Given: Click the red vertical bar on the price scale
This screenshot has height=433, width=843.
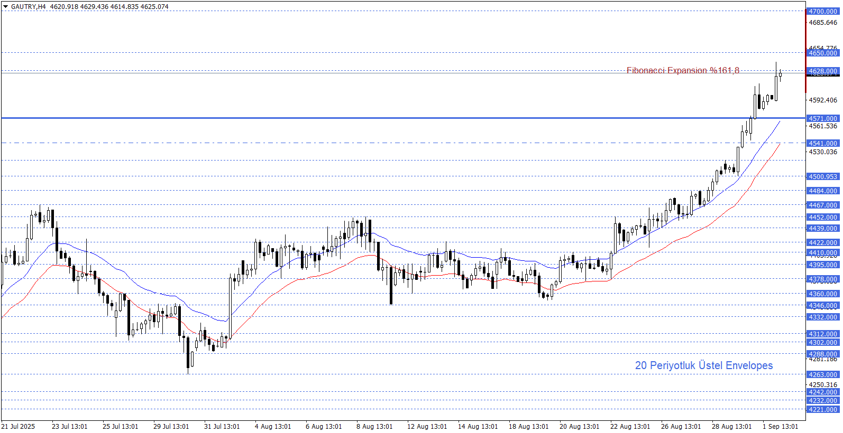Looking at the screenshot, I should pyautogui.click(x=806, y=50).
